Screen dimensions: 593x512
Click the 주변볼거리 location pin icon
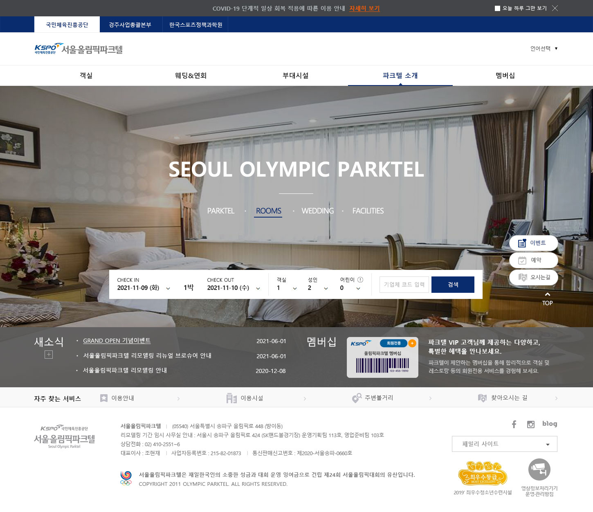[x=357, y=398]
